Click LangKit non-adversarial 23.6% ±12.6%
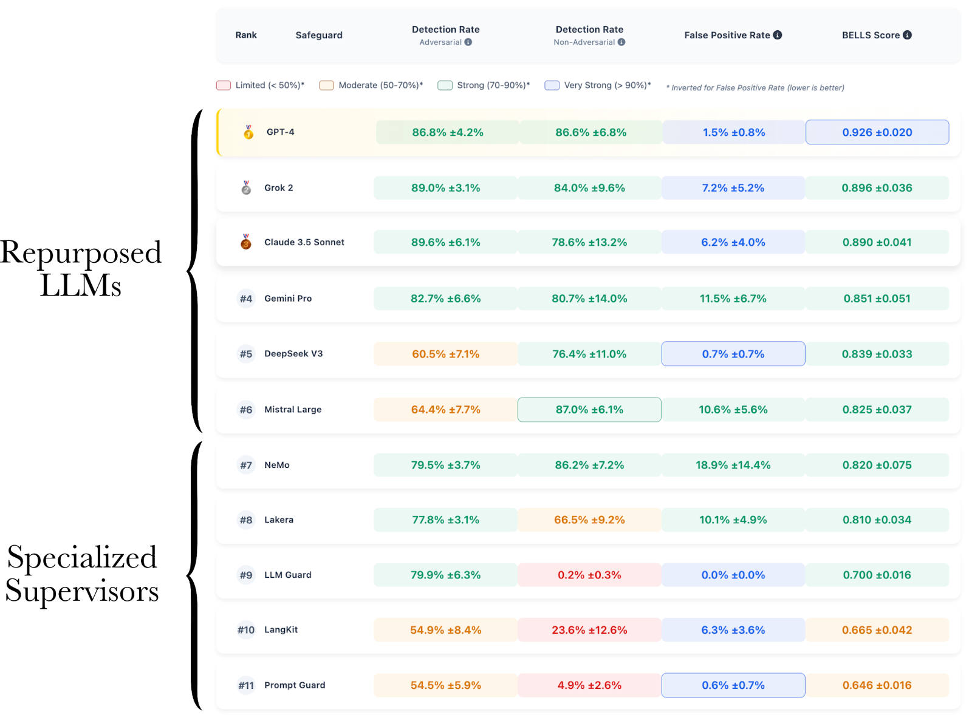This screenshot has height=715, width=972. [x=589, y=630]
